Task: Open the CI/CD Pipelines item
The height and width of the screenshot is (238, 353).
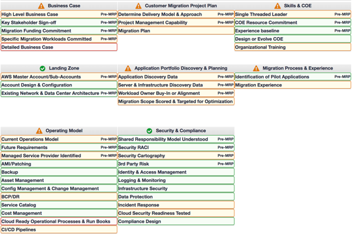Action: (x=59, y=229)
